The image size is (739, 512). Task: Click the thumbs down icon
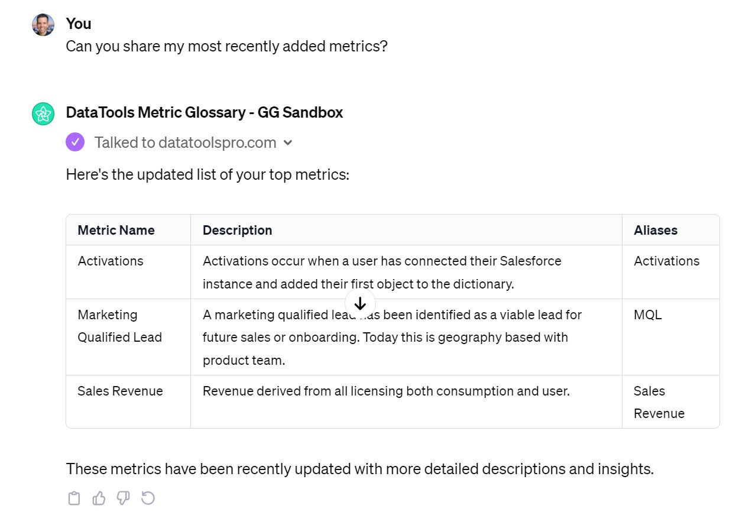point(123,498)
